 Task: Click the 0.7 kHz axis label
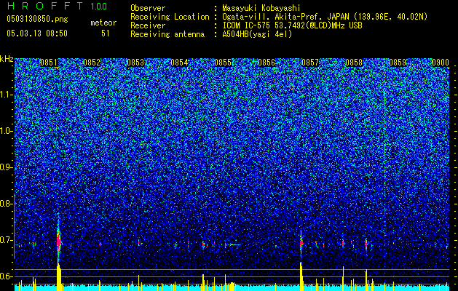(7, 240)
